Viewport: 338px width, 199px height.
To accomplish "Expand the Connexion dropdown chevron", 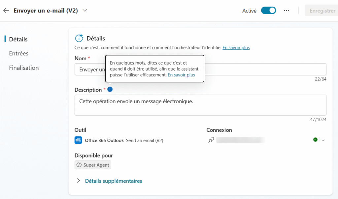I will [323, 140].
